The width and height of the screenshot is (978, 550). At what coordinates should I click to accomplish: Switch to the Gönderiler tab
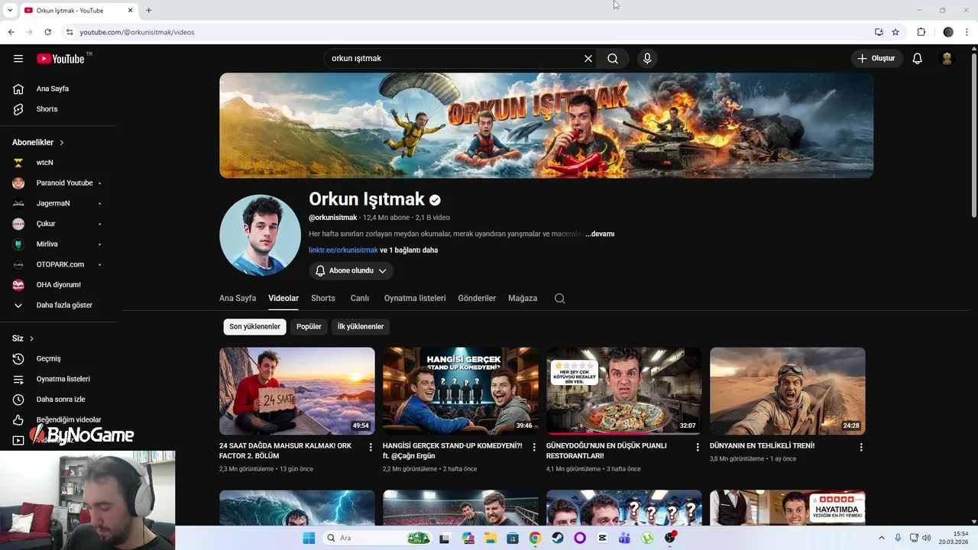(x=477, y=299)
